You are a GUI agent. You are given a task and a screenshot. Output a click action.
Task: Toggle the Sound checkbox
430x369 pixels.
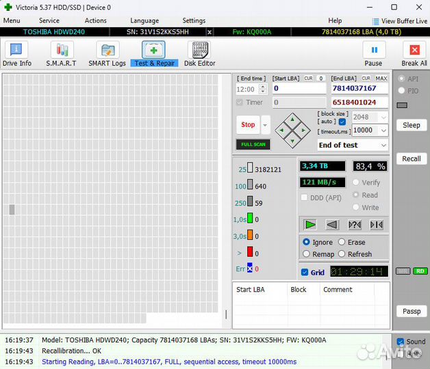400,342
